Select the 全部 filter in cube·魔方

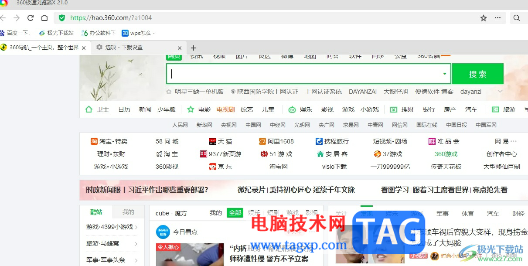(x=235, y=213)
